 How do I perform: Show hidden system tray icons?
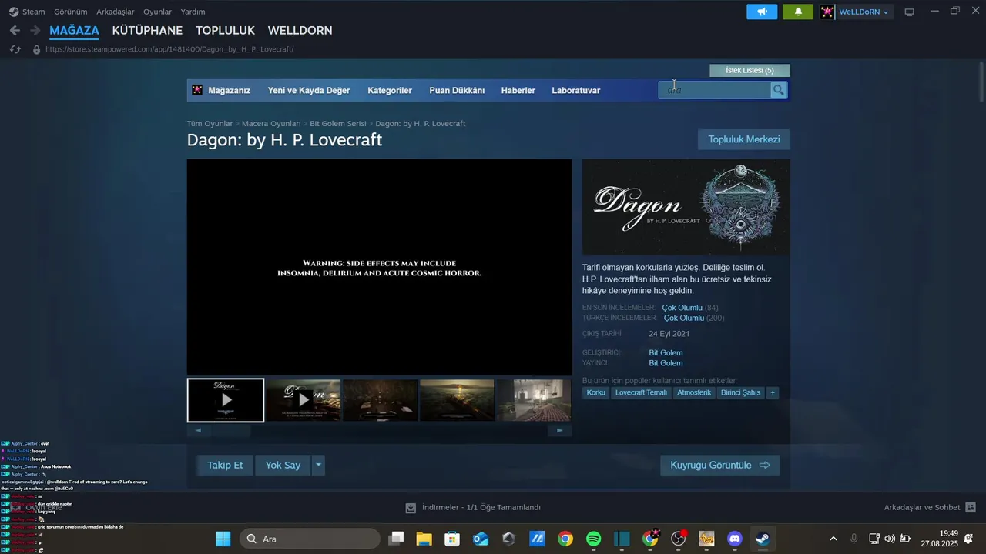coord(833,539)
